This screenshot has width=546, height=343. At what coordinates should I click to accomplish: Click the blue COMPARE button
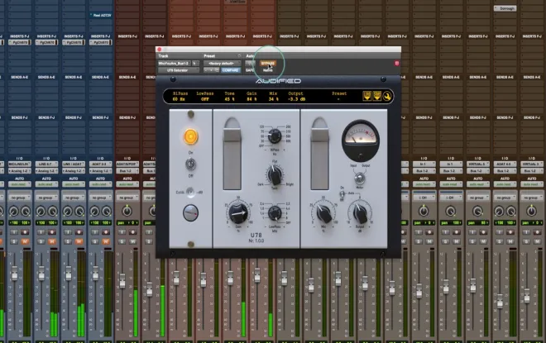pyautogui.click(x=231, y=70)
